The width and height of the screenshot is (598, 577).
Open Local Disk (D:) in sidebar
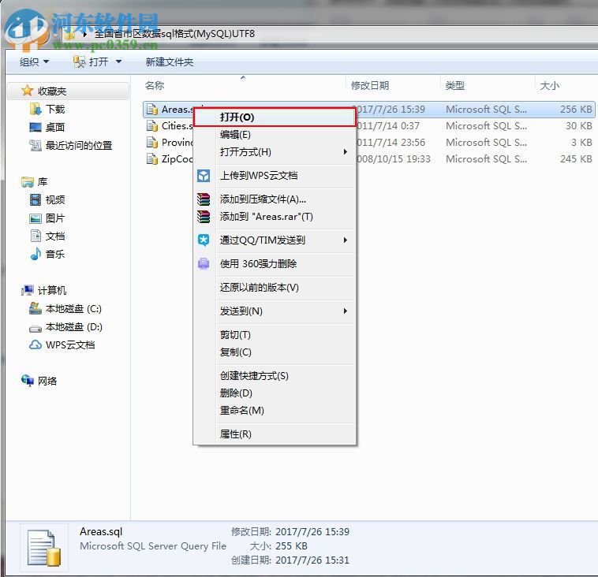pos(65,327)
